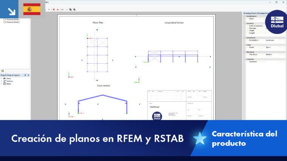Select Drawing Sheet 4 in the tree
This screenshot has width=287, height=161.
tap(13, 19)
